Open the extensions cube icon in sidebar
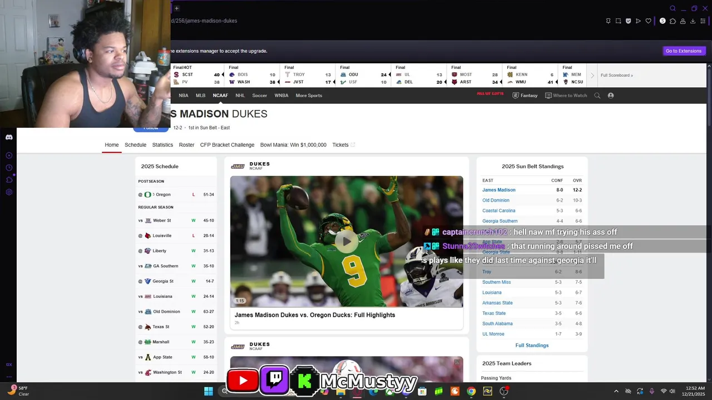 (9, 180)
